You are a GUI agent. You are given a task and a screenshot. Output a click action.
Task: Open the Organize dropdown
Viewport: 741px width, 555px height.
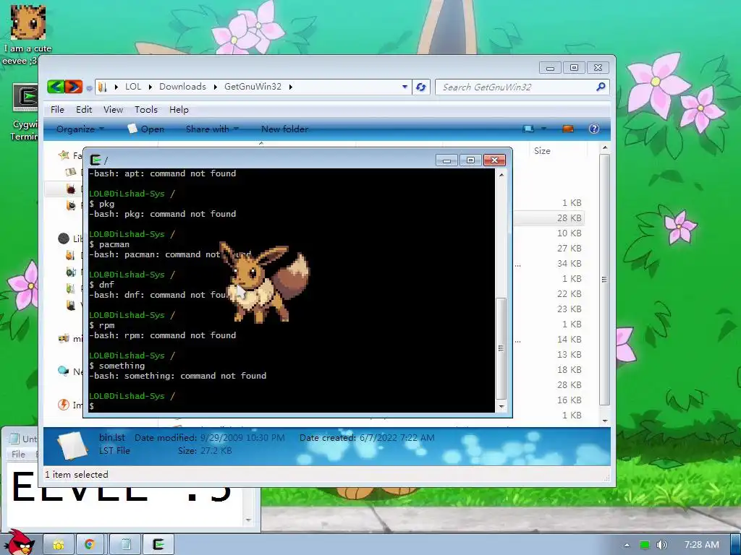(x=80, y=129)
